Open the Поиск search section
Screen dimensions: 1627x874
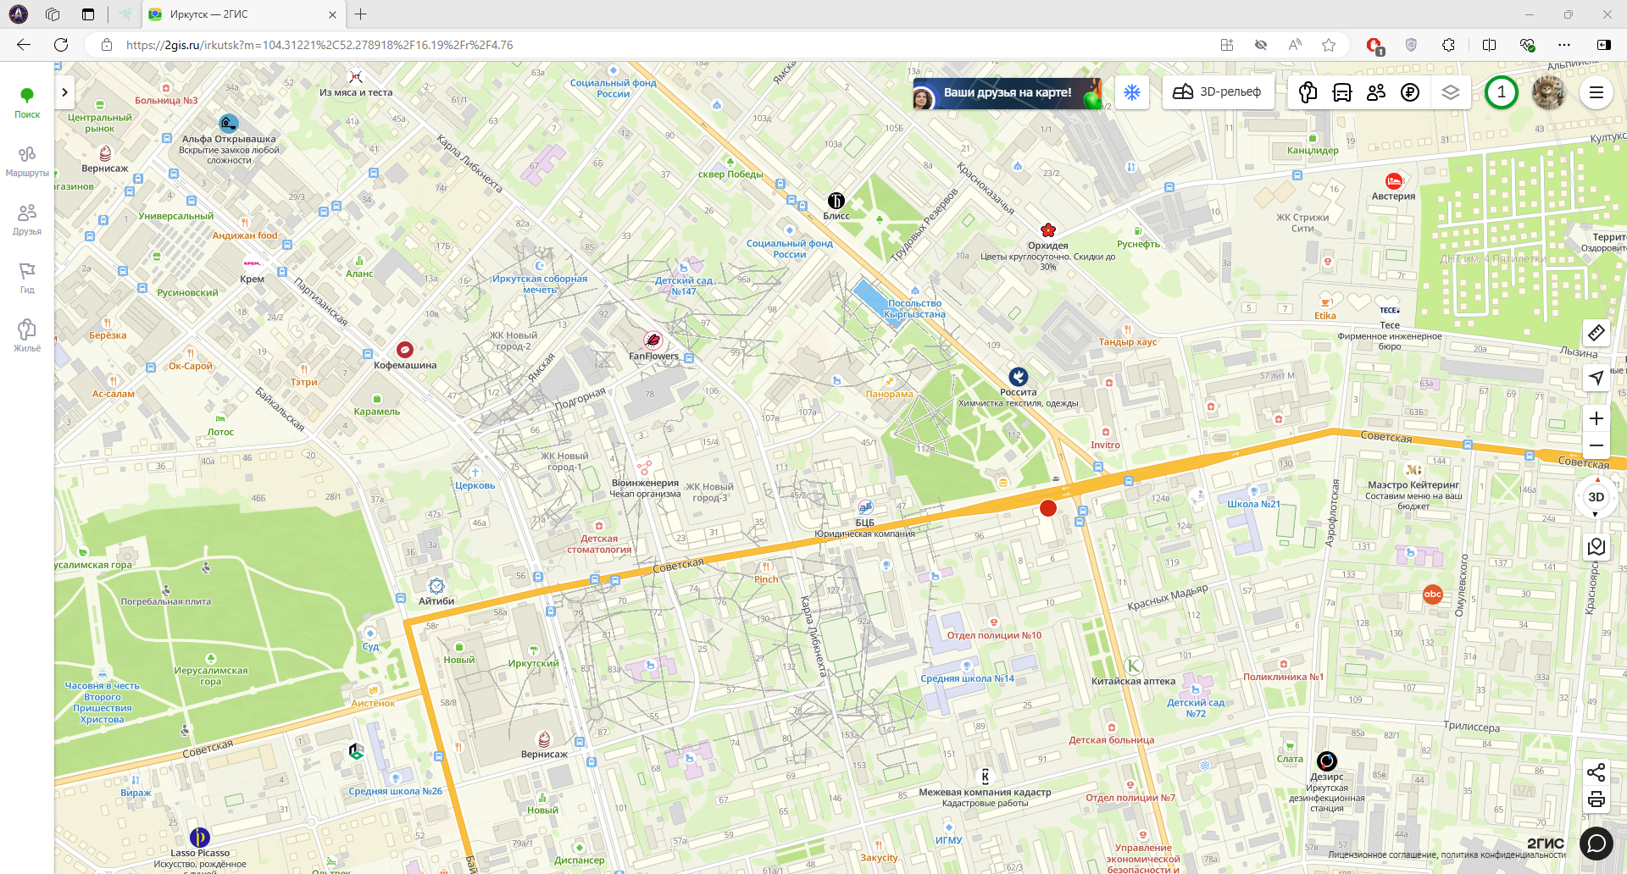coord(27,103)
